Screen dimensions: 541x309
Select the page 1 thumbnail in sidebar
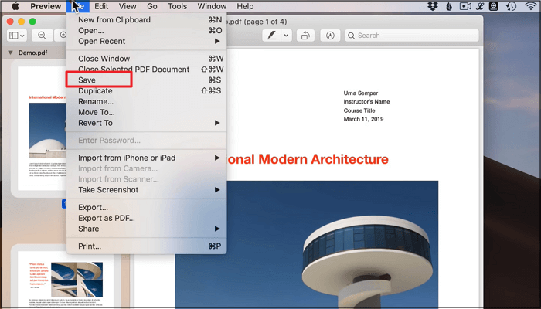coord(42,128)
